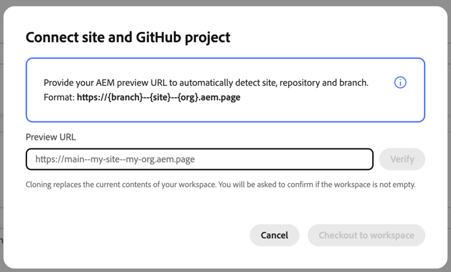Screen dimensions: 451x272
Task: Click the "Preview URL" label
Action: (x=51, y=137)
